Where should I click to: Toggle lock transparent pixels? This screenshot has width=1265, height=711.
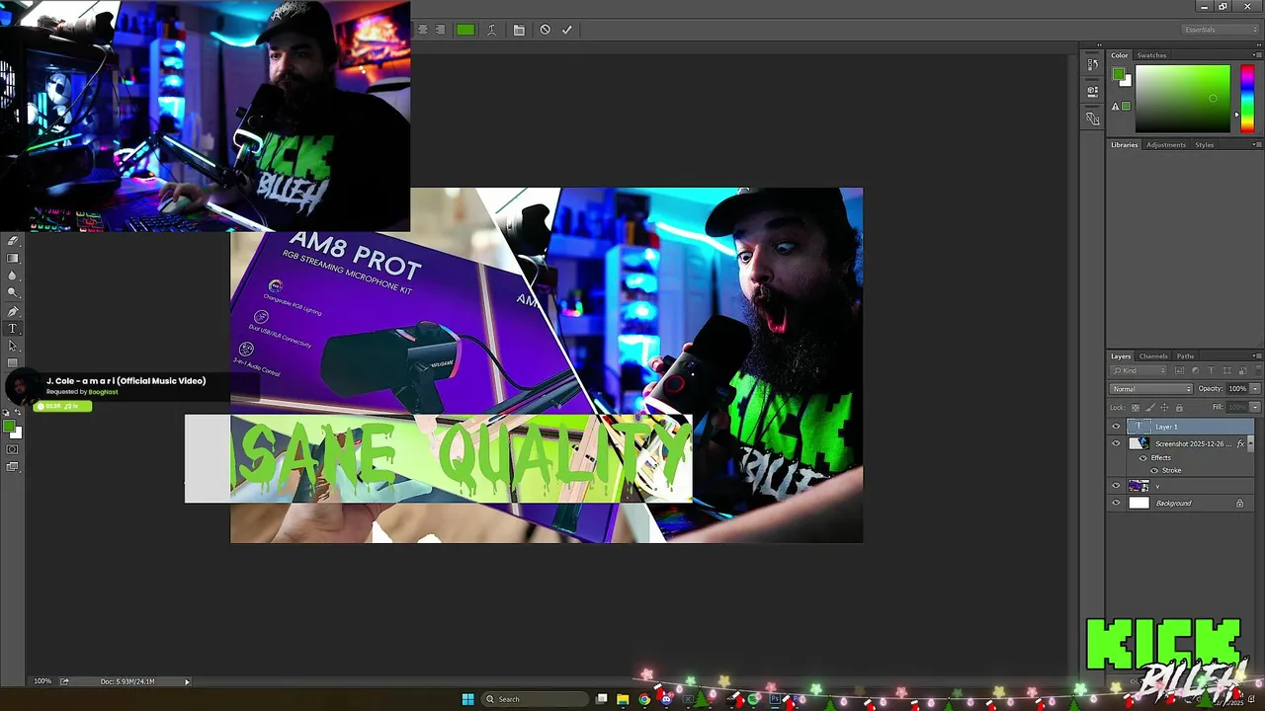pyautogui.click(x=1136, y=408)
